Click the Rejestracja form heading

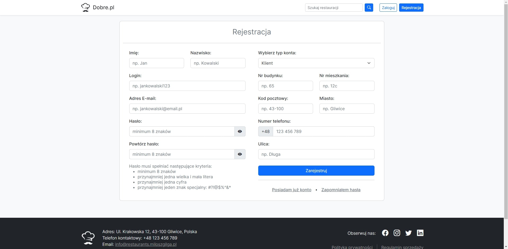tap(252, 32)
